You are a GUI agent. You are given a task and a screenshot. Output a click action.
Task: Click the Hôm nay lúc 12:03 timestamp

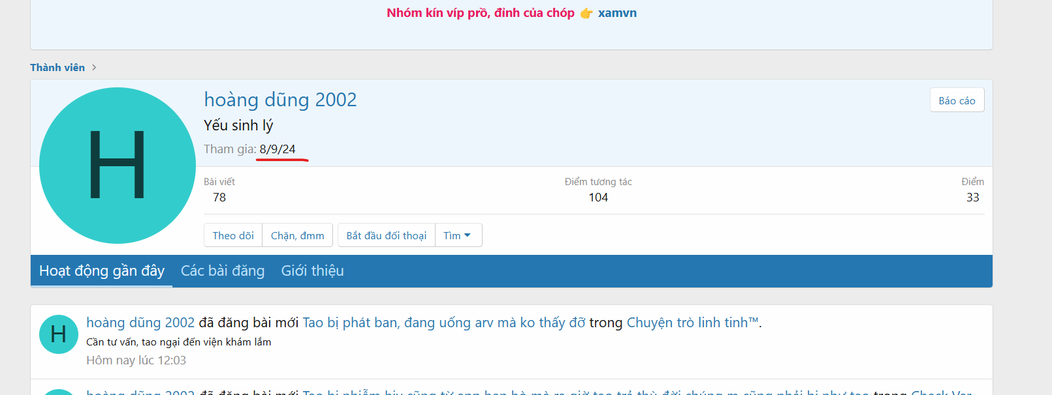(x=136, y=360)
